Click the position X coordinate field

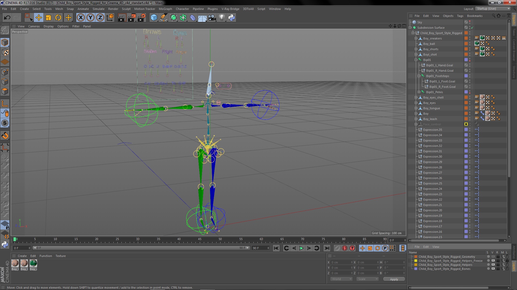341,262
